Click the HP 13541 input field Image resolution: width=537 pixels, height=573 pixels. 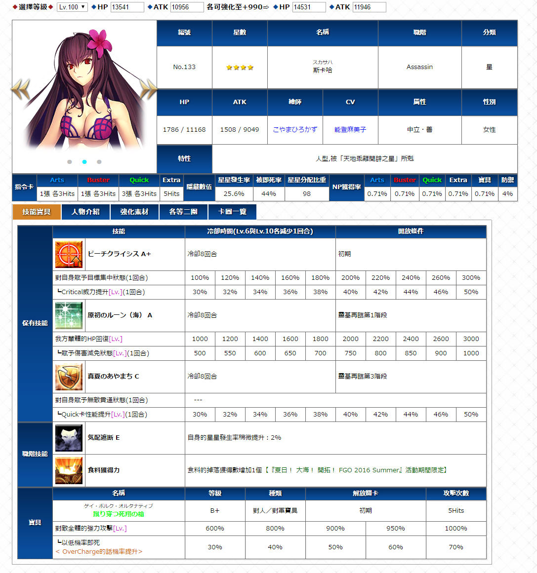(127, 7)
